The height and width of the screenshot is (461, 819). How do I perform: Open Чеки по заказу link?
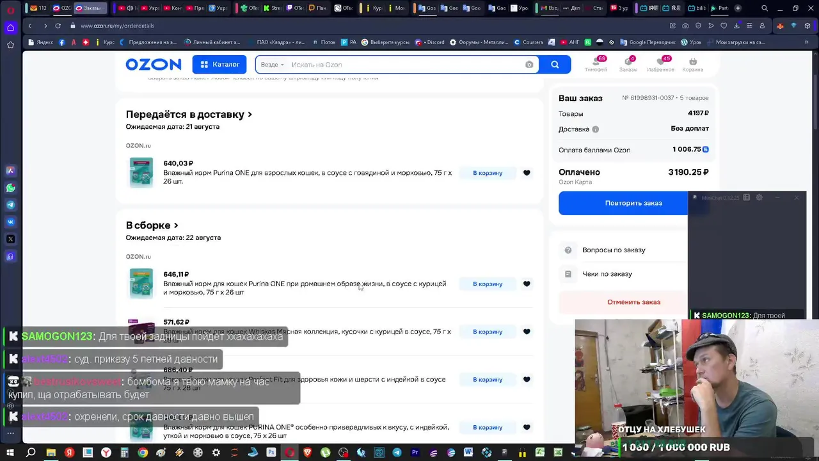(607, 274)
